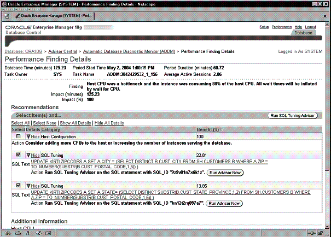331x237 pixels.
Task: Open the Setup link
Action: 264,27
